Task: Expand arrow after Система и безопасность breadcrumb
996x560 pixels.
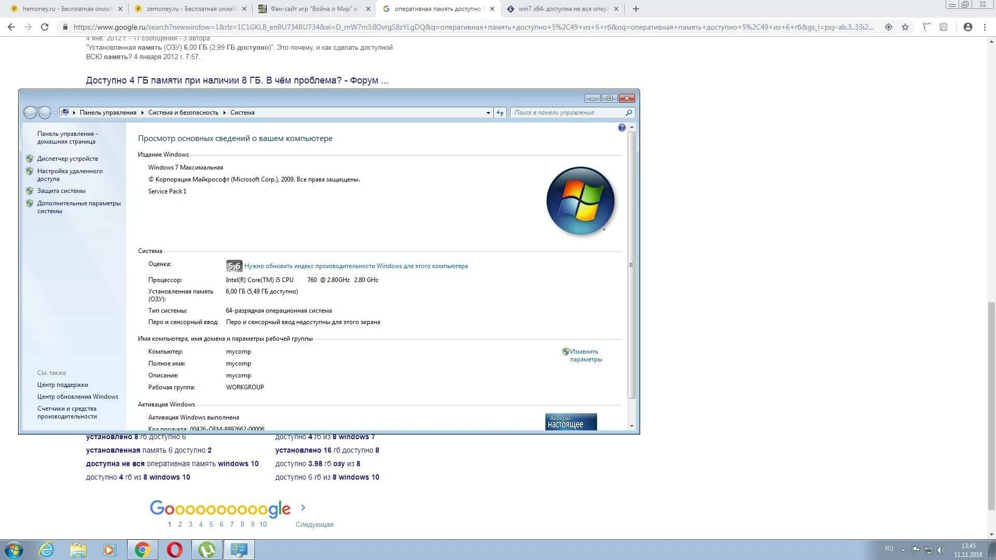Action: pyautogui.click(x=225, y=113)
